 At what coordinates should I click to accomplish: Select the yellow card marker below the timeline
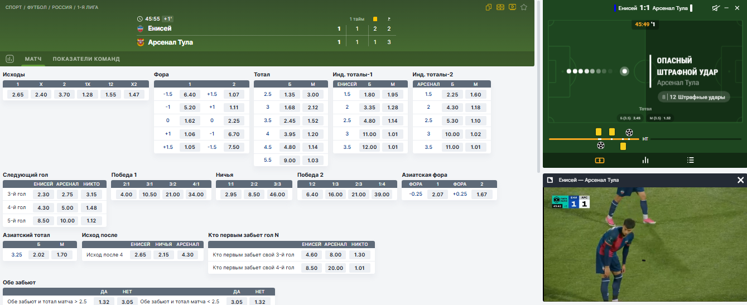(623, 146)
